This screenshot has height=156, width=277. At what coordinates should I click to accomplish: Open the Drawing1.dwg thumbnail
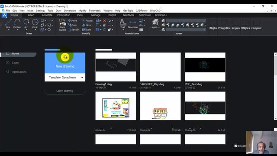[x=116, y=67]
